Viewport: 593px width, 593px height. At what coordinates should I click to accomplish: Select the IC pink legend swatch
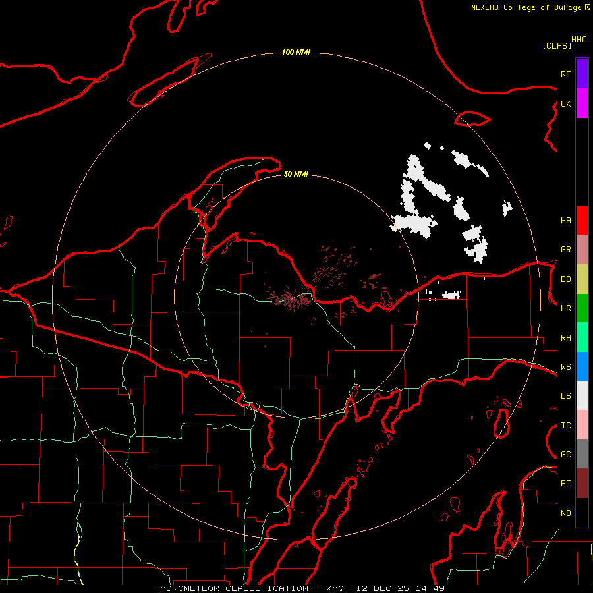(x=582, y=425)
